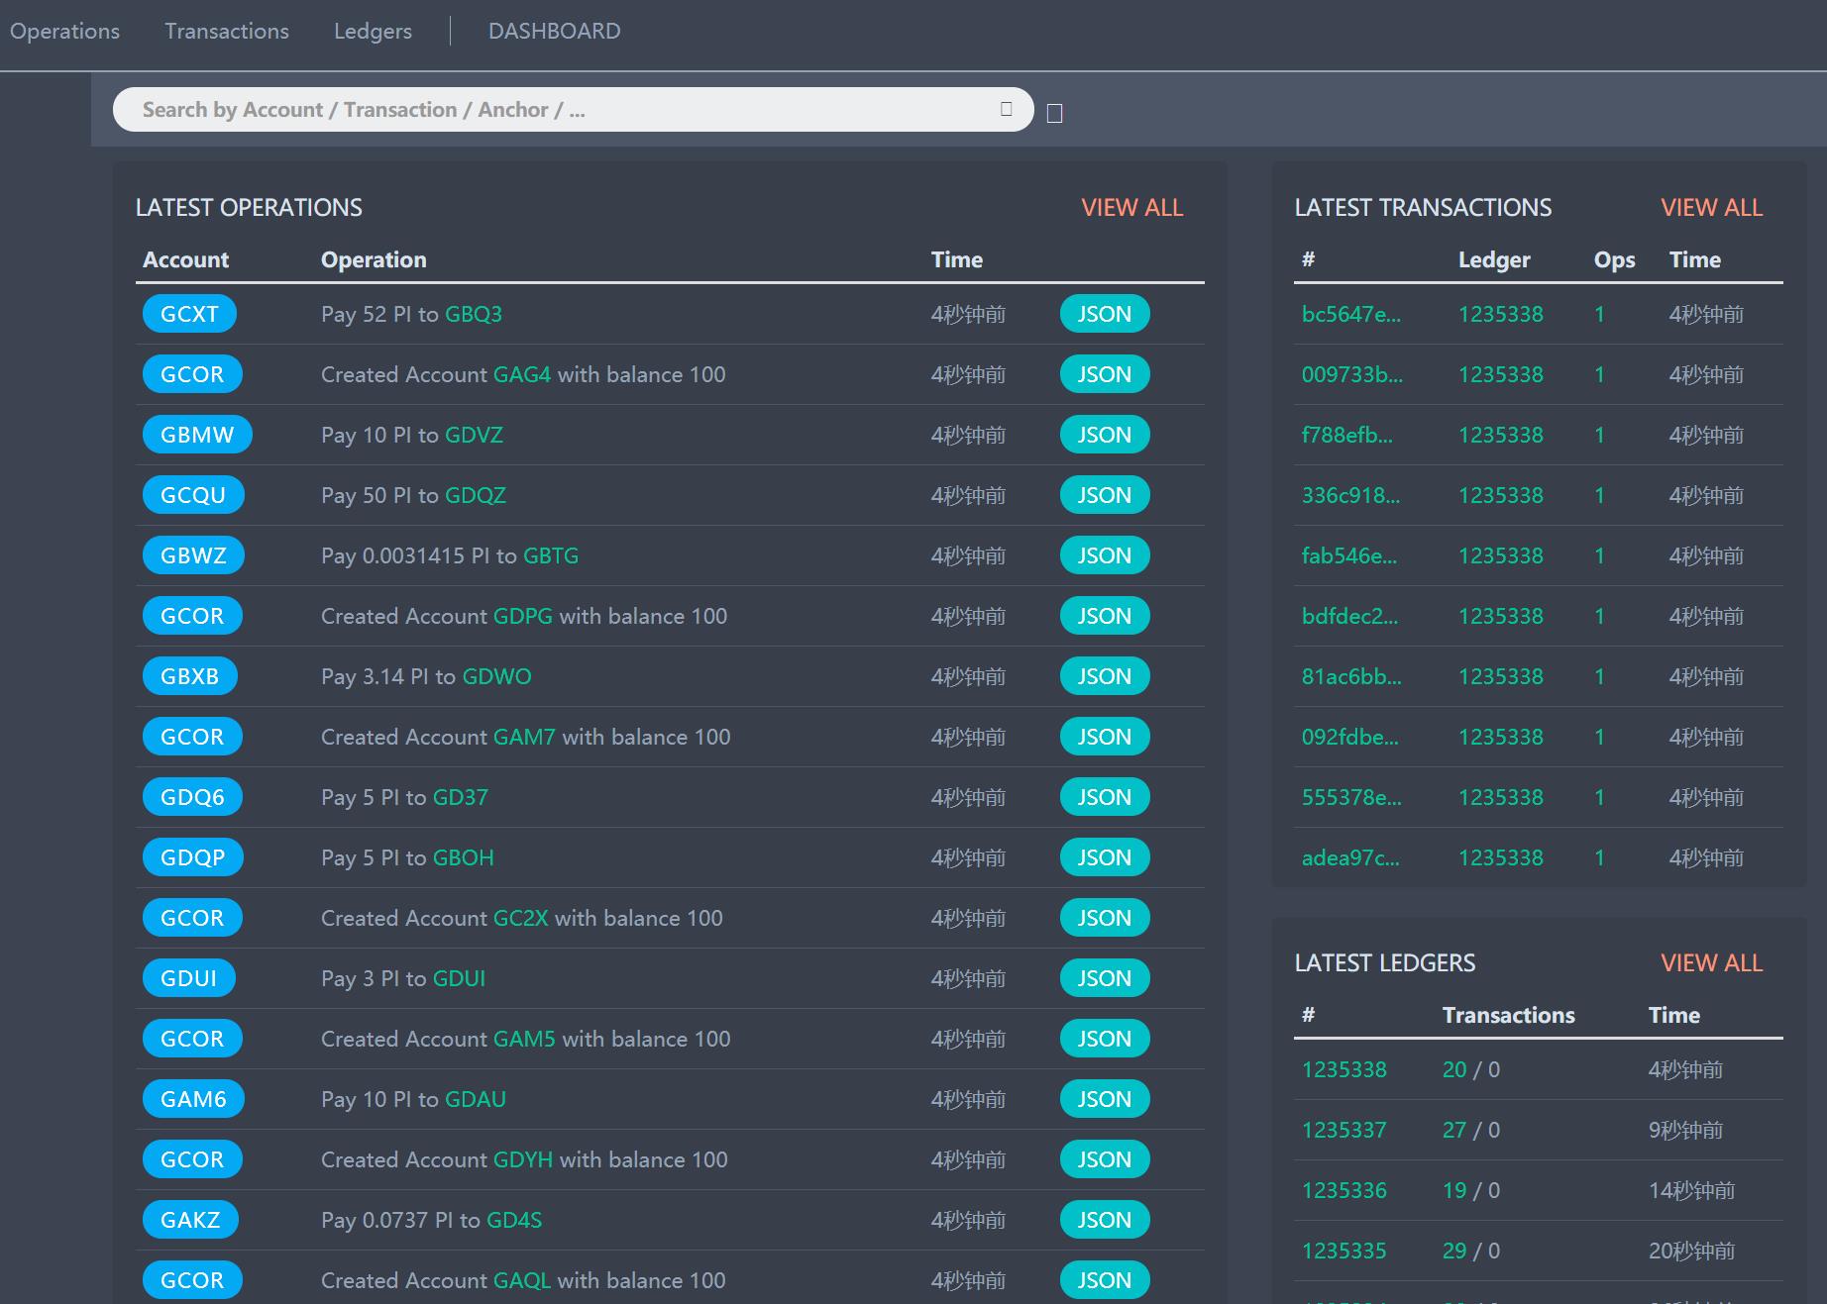The image size is (1827, 1304).
Task: View all Latest Operations
Action: (1132, 207)
